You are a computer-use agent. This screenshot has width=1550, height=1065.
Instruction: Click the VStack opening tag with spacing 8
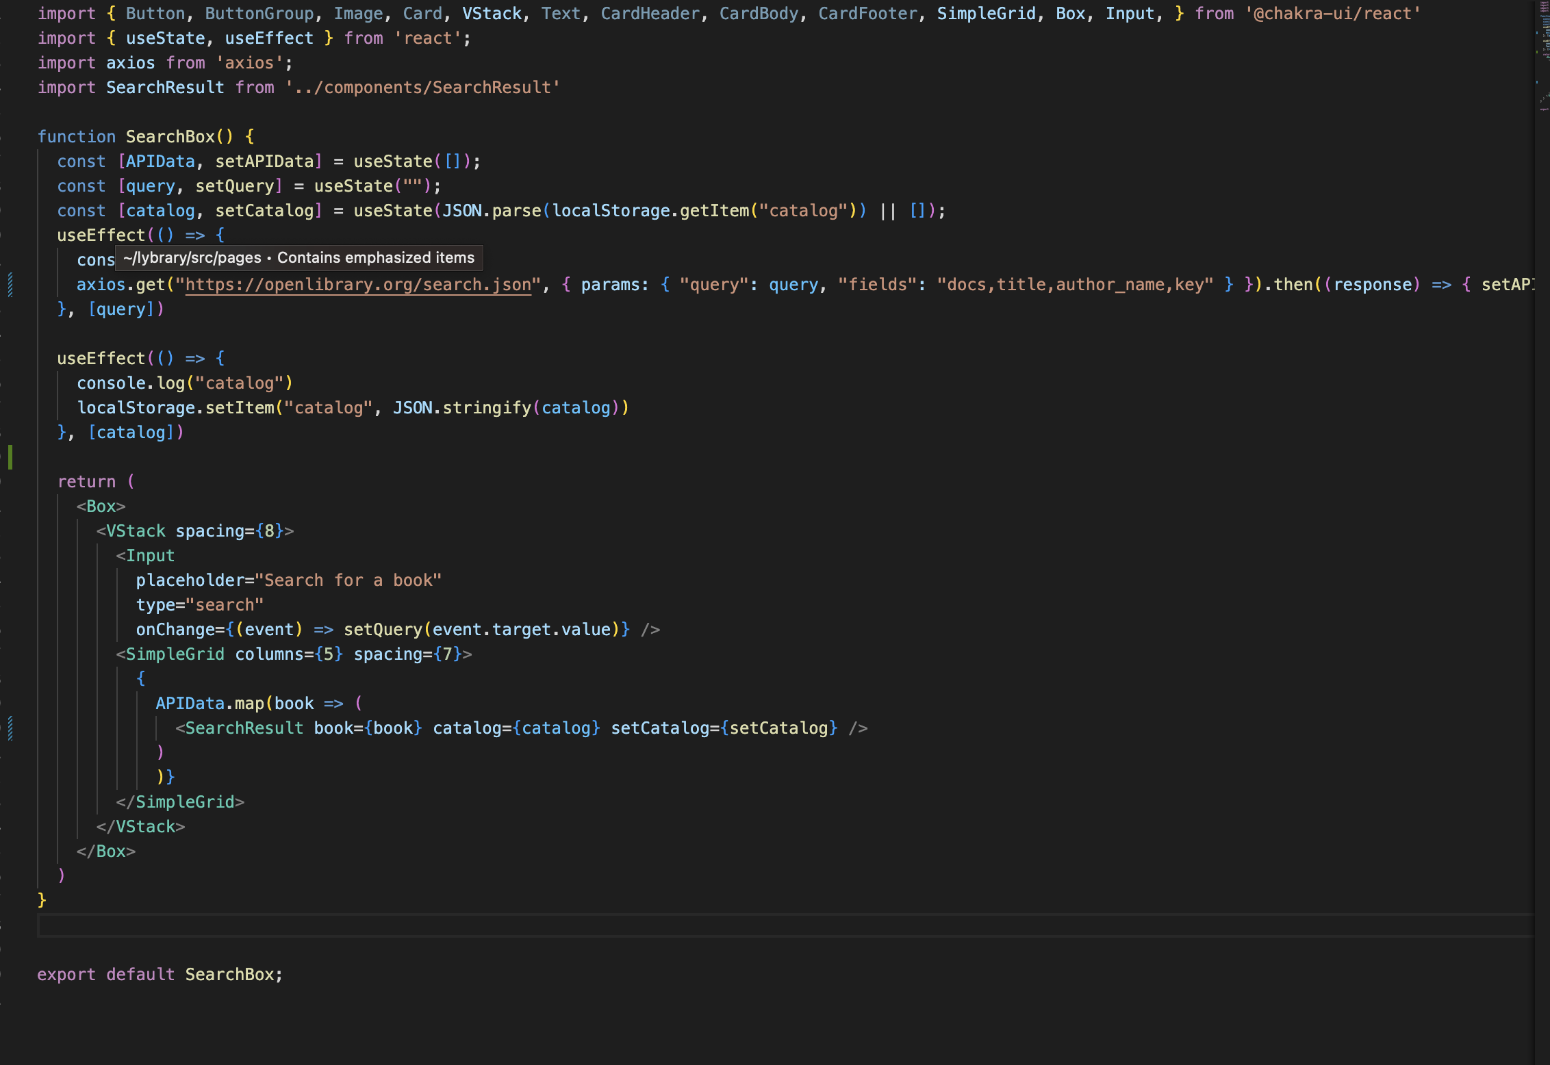tap(136, 531)
